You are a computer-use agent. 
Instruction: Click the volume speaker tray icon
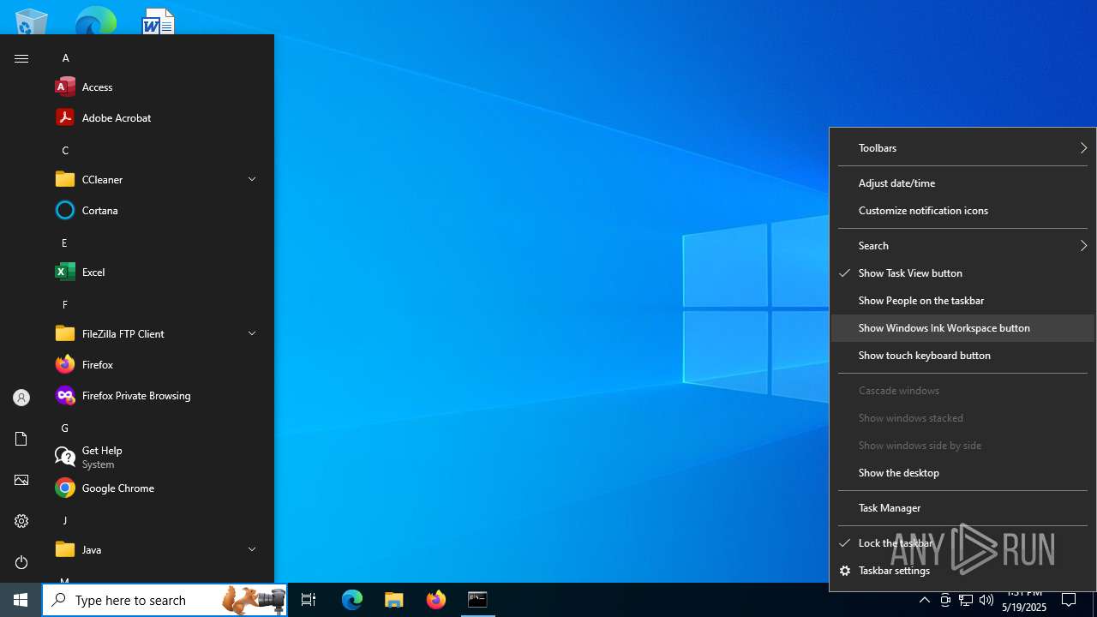point(986,600)
